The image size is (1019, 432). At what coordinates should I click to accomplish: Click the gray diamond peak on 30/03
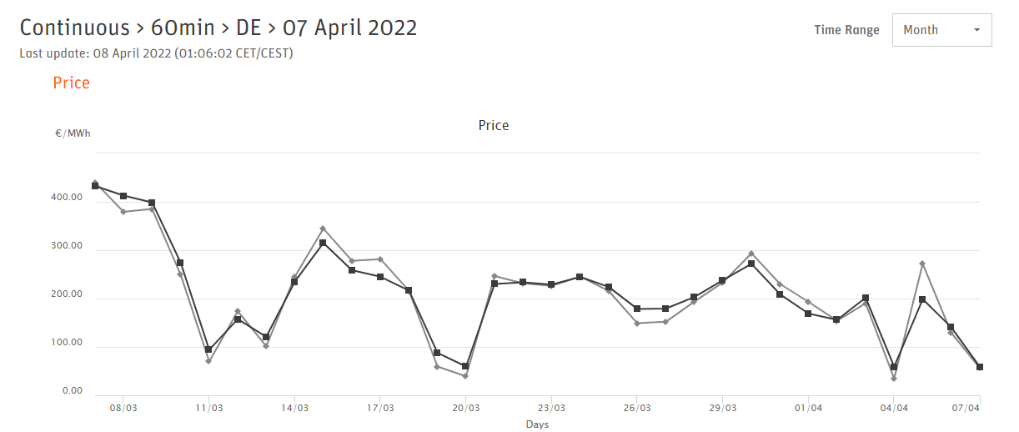[x=751, y=254]
